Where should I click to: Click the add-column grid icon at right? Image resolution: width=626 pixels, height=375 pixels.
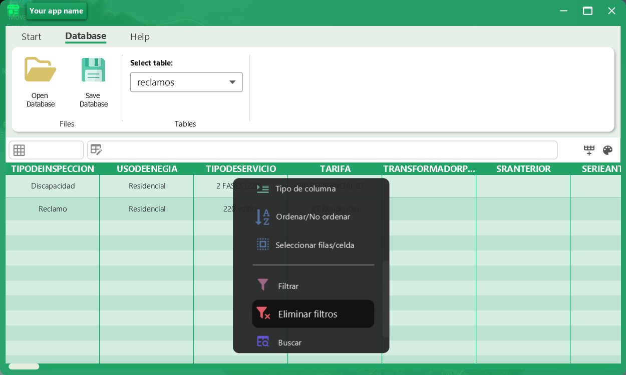(x=589, y=150)
